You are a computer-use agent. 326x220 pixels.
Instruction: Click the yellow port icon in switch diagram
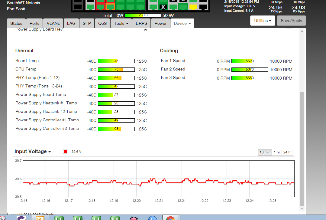click(193, 7)
